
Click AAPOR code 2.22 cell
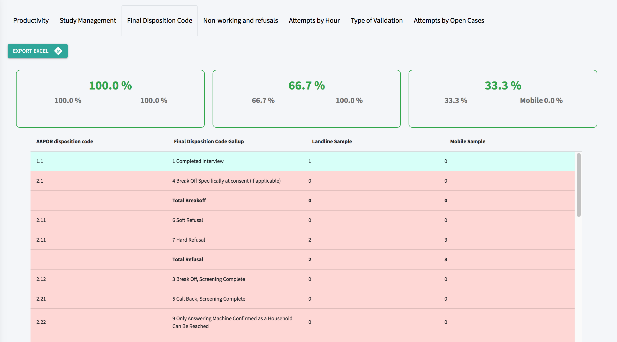41,322
